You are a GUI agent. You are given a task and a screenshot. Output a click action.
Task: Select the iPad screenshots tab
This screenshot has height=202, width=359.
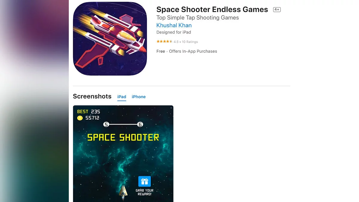(122, 97)
